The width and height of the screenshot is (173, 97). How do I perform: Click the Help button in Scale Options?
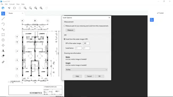(x=77, y=76)
